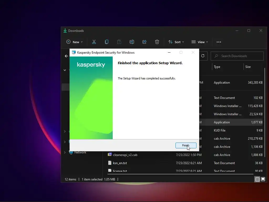This screenshot has height=202, width=269.
Task: Click "1 item selected 1.05 MB" status text
Action: click(98, 179)
